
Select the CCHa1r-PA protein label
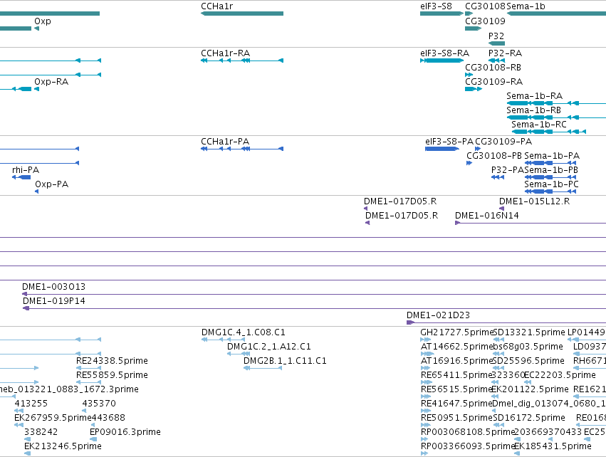225,142
